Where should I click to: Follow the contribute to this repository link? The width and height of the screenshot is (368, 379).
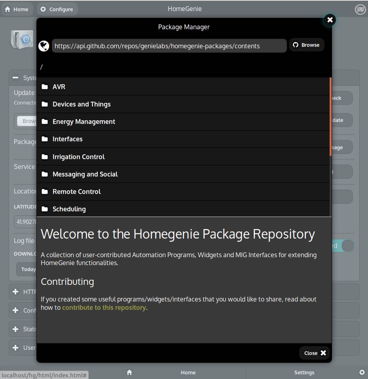click(x=104, y=307)
